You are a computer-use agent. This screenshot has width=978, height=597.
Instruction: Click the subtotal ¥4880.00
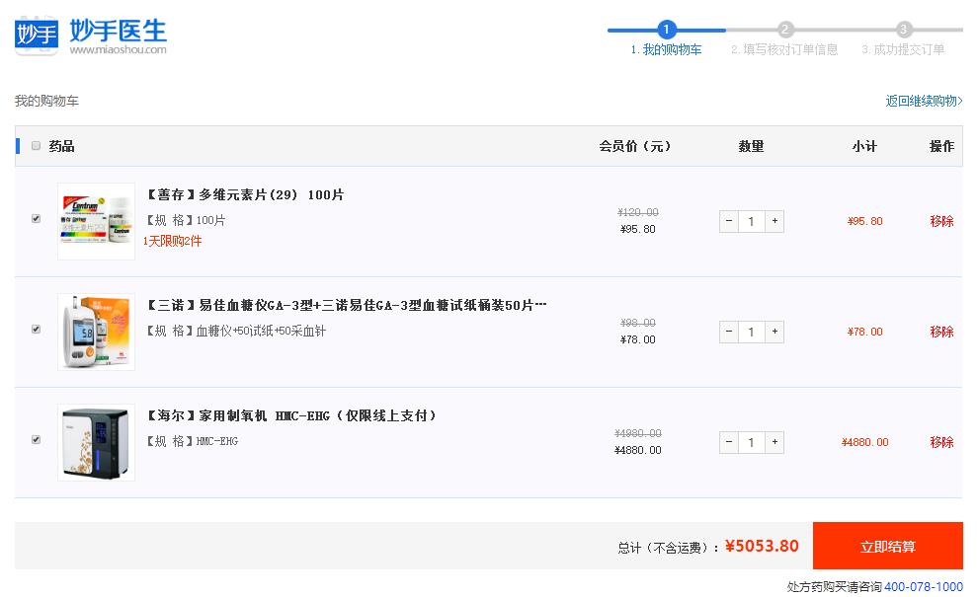(x=865, y=442)
